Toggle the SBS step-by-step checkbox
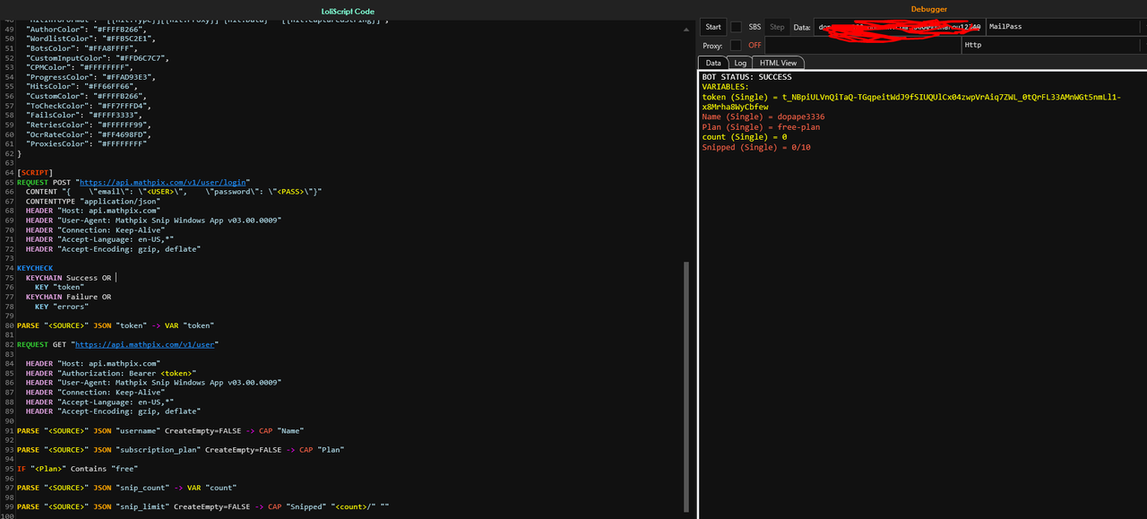1147x519 pixels. [x=736, y=27]
